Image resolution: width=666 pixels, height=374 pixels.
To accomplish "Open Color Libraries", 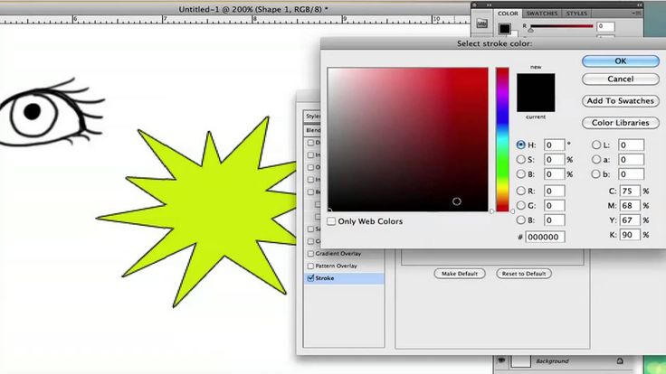I will [621, 123].
